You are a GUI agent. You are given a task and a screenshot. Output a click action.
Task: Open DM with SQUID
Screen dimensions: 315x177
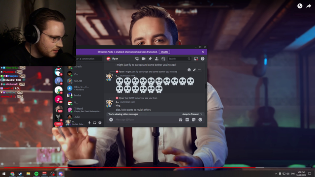tap(84, 81)
